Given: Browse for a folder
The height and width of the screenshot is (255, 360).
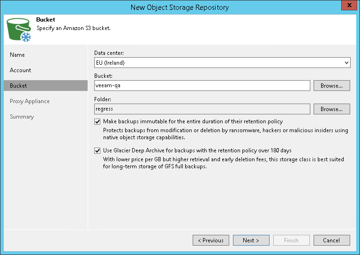Looking at the screenshot, I should 332,109.
